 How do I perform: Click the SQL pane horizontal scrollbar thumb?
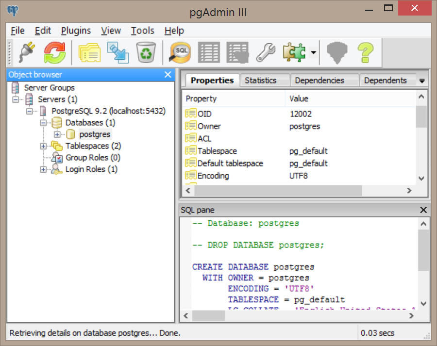(x=208, y=315)
